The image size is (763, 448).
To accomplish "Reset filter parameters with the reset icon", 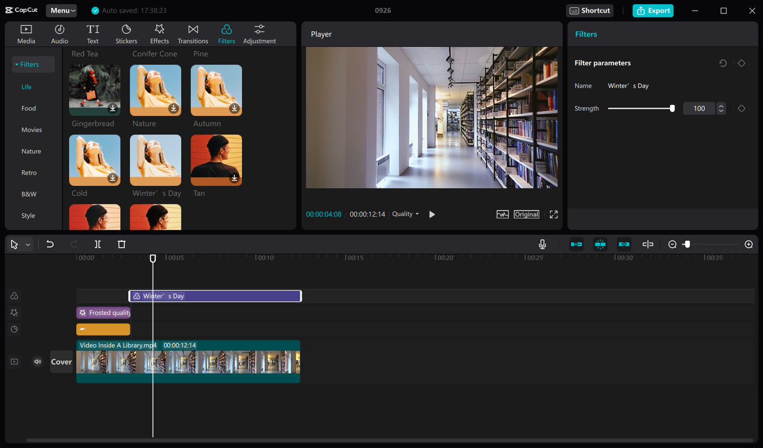I will (723, 63).
